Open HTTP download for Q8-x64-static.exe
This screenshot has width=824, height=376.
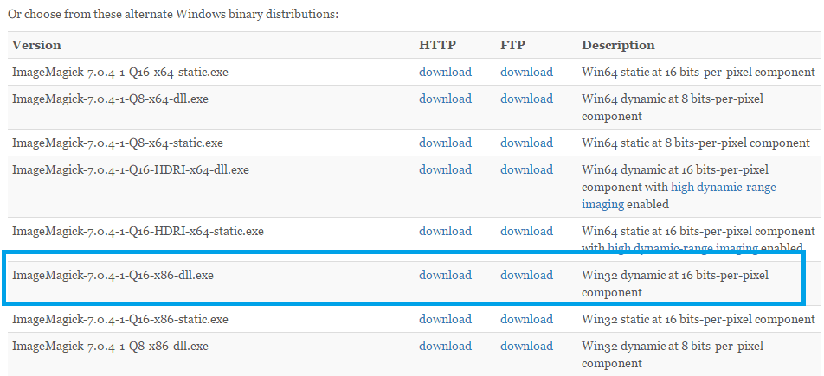point(445,143)
